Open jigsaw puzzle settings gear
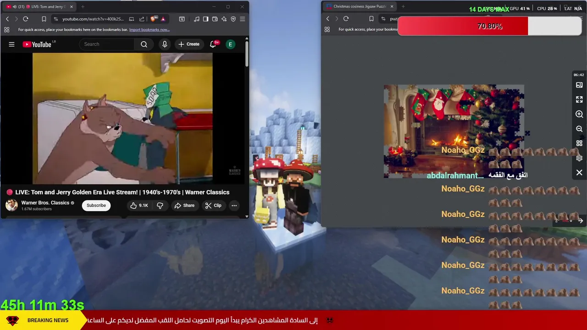This screenshot has width=587, height=330. (579, 158)
